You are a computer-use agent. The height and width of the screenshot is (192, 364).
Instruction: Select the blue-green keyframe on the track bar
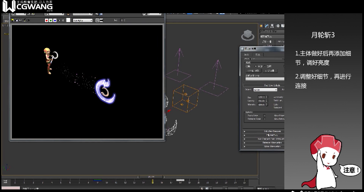(98, 180)
